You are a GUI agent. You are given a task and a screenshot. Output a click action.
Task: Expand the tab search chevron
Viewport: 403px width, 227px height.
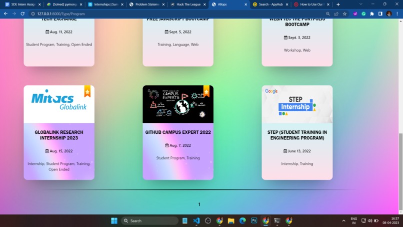tap(361, 4)
